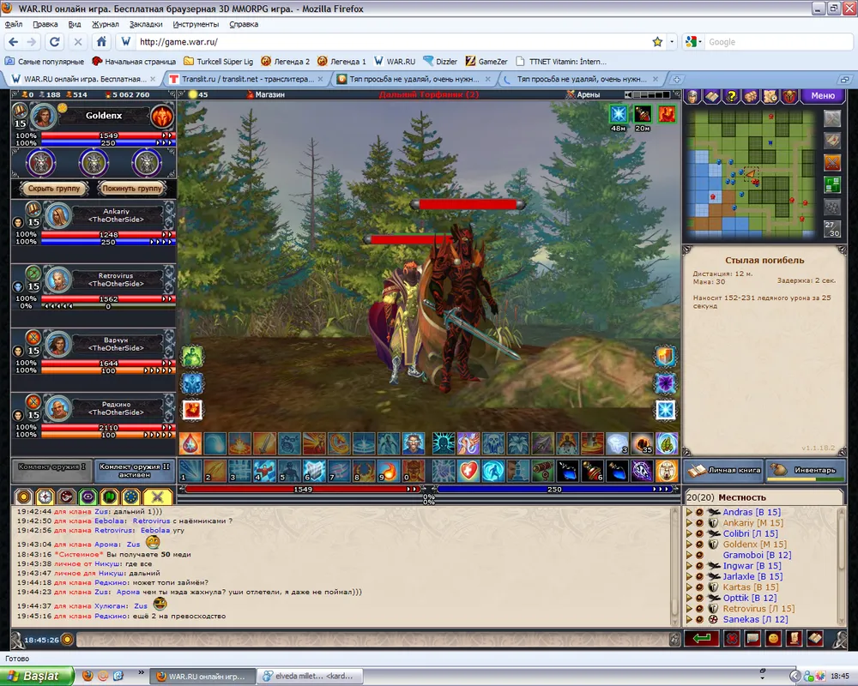
Task: Click the green enter-arrow send message button
Action: point(701,638)
